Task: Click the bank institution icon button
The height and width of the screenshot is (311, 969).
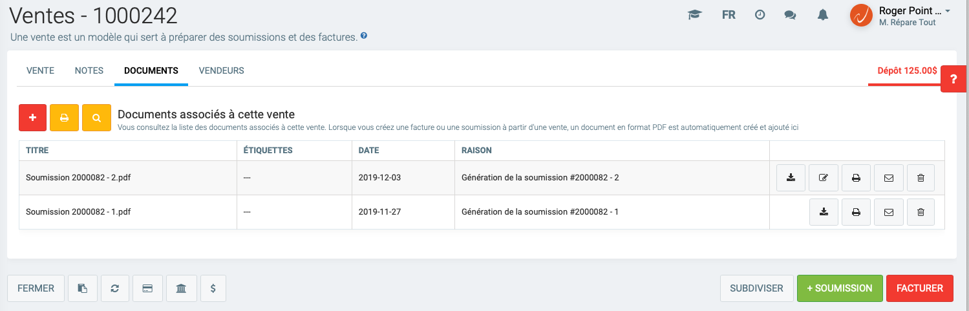Action: click(181, 288)
